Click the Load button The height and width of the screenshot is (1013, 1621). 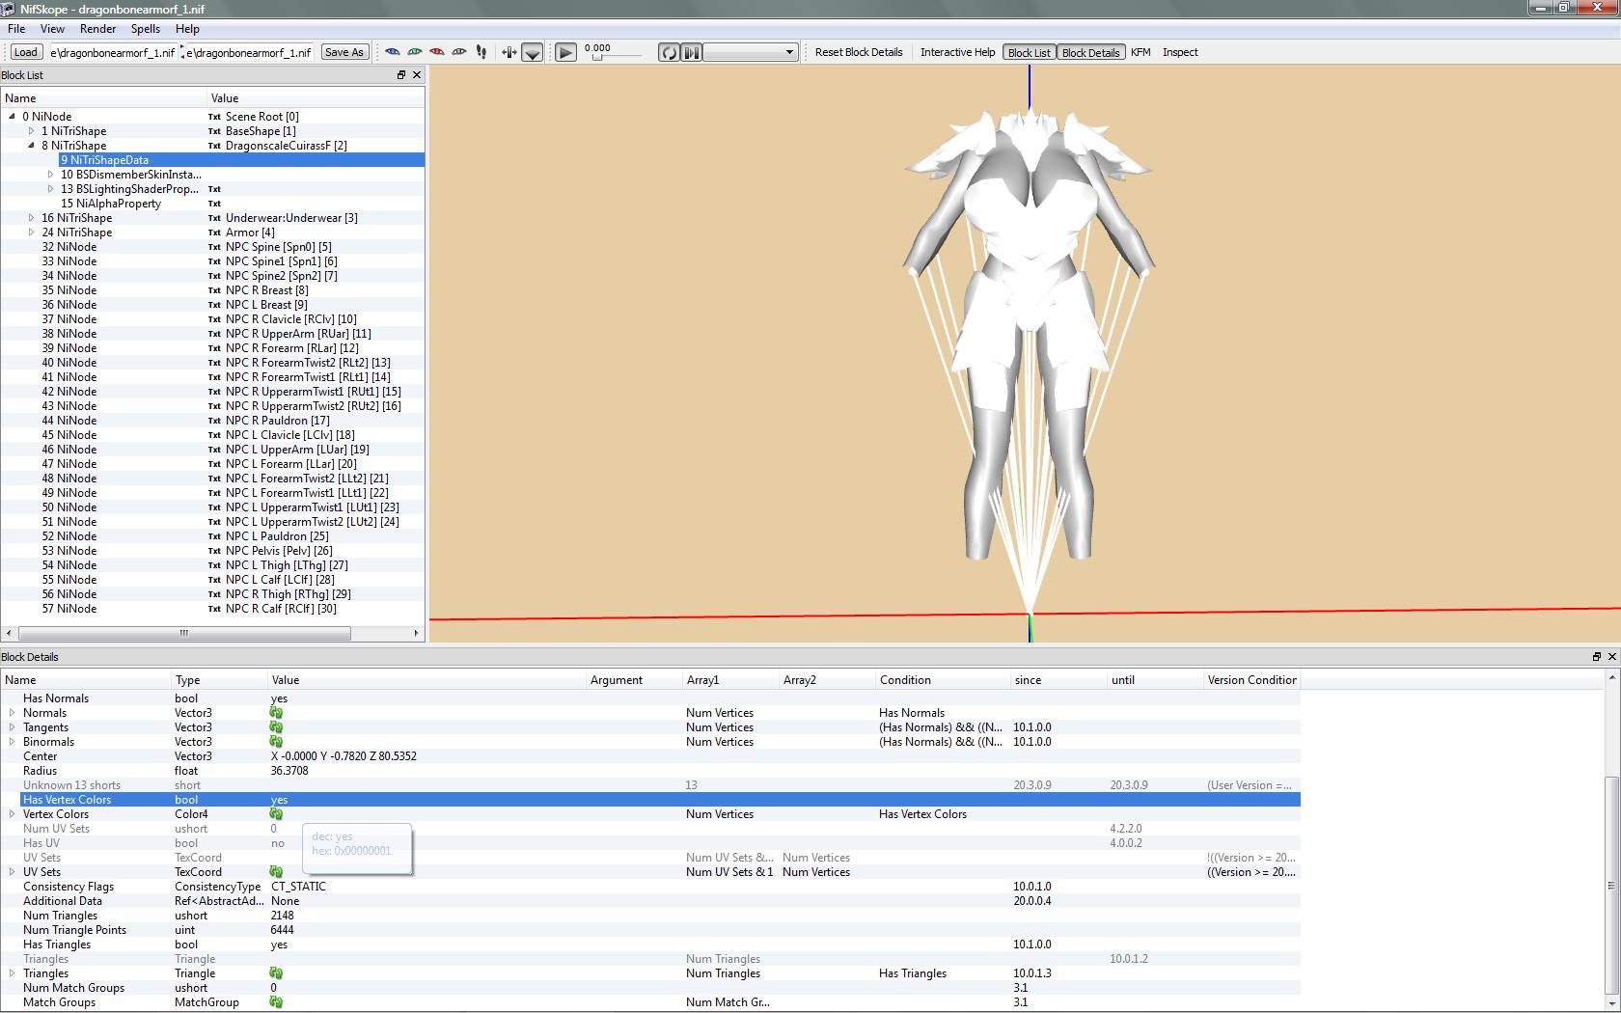click(x=26, y=52)
